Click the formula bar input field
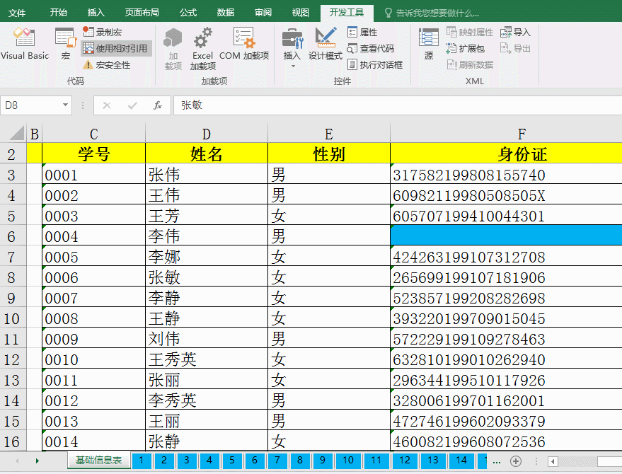Screen dimensions: 622x474 396,105
